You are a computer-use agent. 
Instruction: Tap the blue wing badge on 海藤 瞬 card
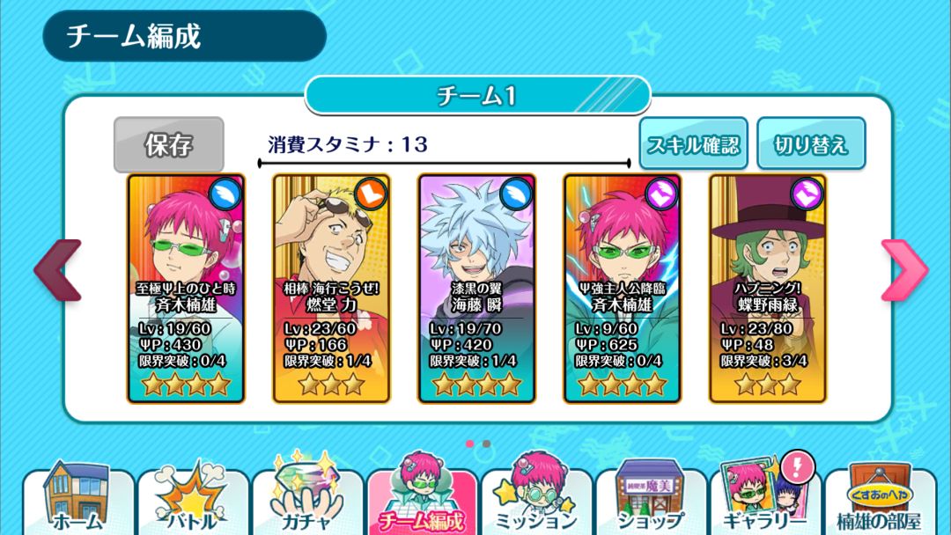[x=517, y=194]
